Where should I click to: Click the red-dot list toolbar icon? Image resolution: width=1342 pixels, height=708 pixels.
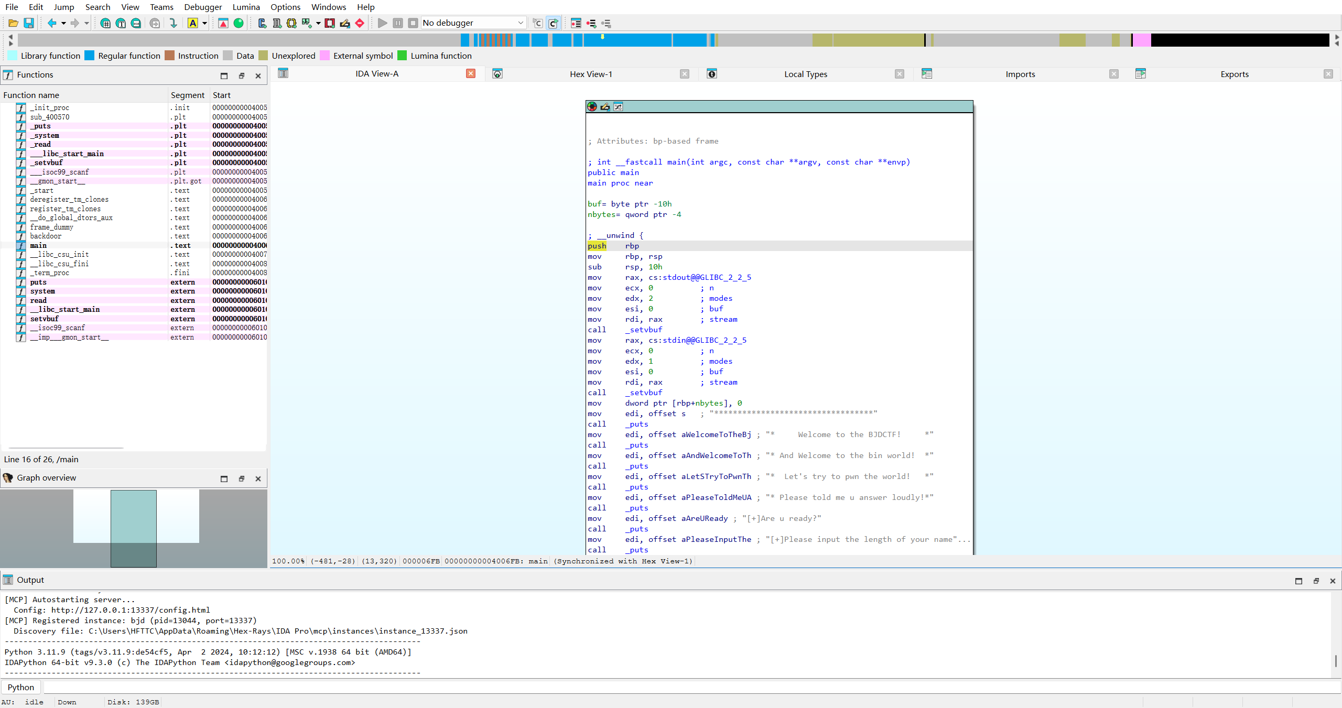click(x=576, y=23)
